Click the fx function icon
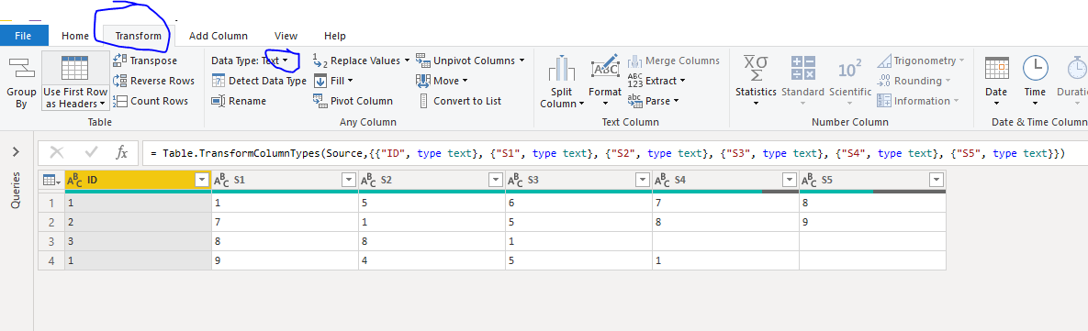Viewport: 1088px width, 331px height. [121, 152]
